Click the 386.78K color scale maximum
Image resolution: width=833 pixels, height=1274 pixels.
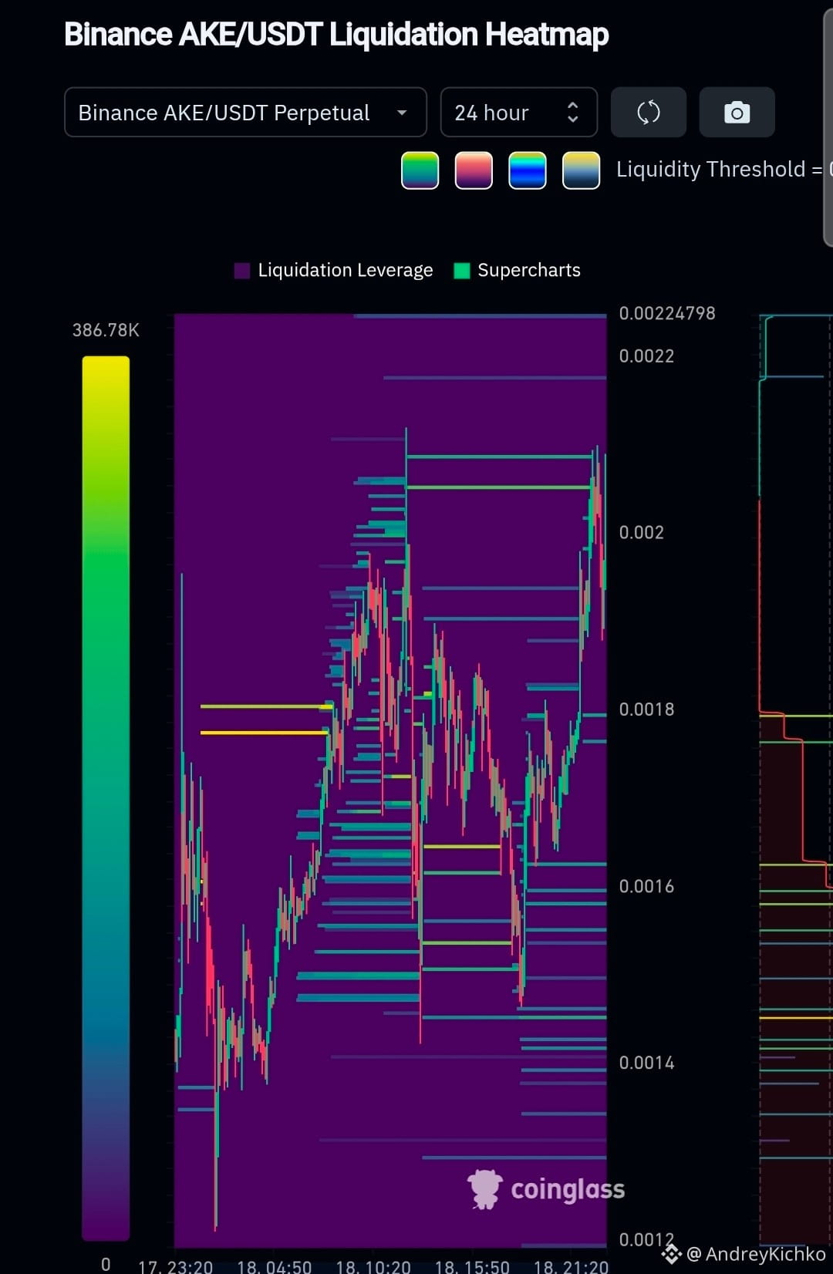coord(106,330)
